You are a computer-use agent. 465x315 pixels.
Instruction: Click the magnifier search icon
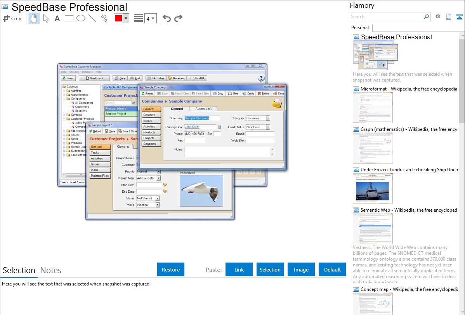[x=426, y=17]
